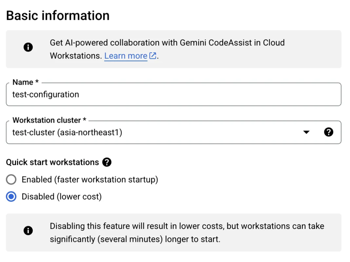This screenshot has height=262, width=350.
Task: Select the Disabled radio button
Action: [x=11, y=197]
